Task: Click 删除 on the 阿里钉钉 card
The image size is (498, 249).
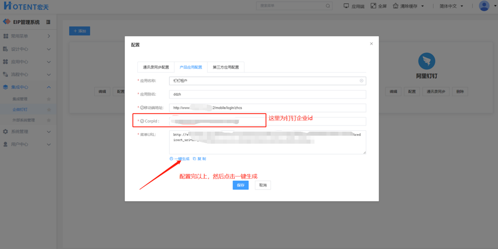Action: point(460,92)
